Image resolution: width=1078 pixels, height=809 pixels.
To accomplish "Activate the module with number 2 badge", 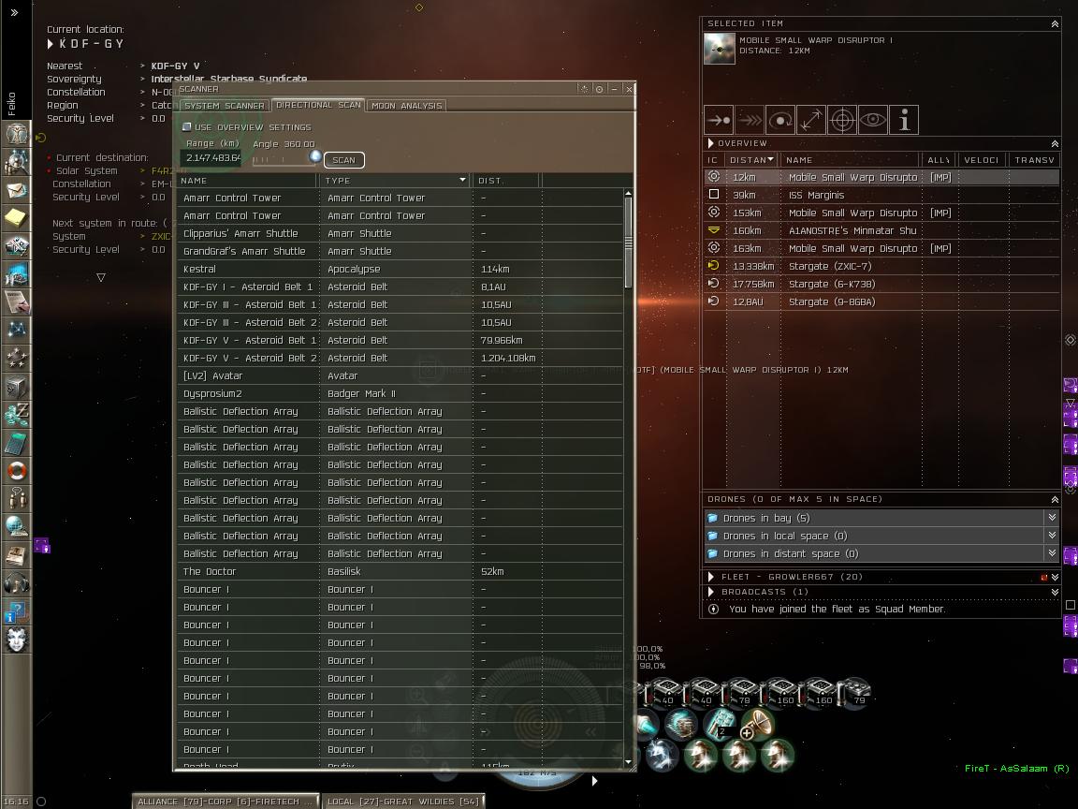I will pyautogui.click(x=720, y=724).
